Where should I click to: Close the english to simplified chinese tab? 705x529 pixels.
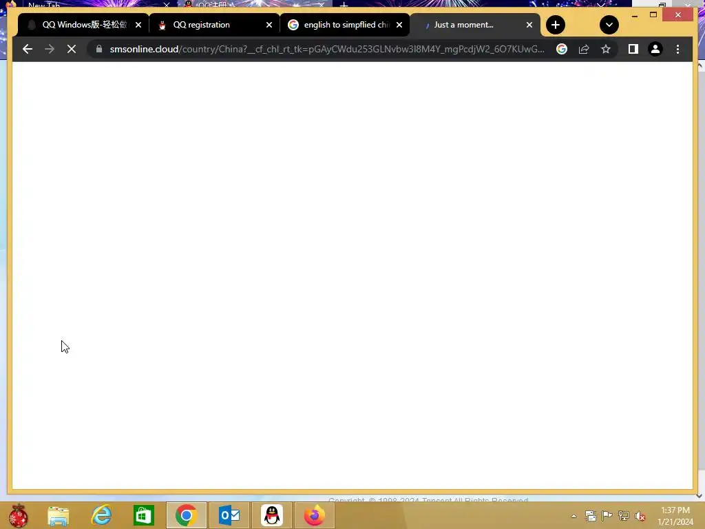[x=399, y=25]
